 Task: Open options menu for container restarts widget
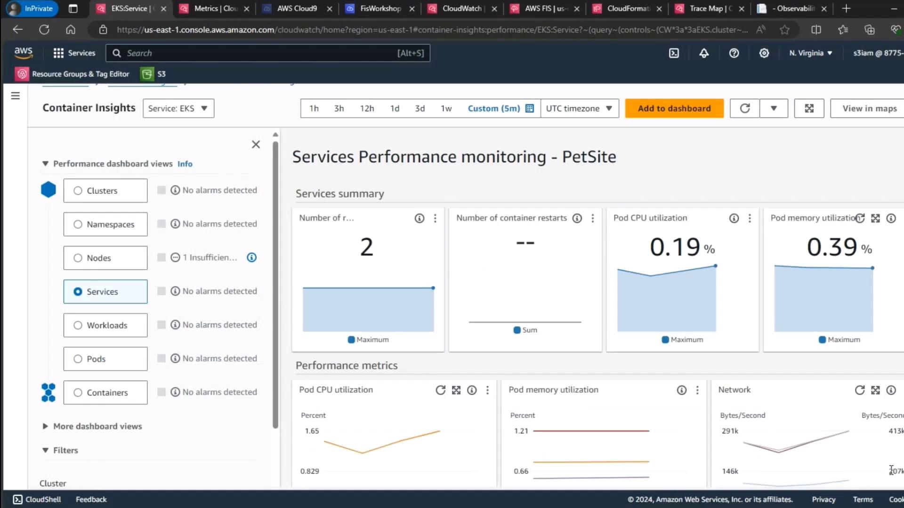pos(593,218)
